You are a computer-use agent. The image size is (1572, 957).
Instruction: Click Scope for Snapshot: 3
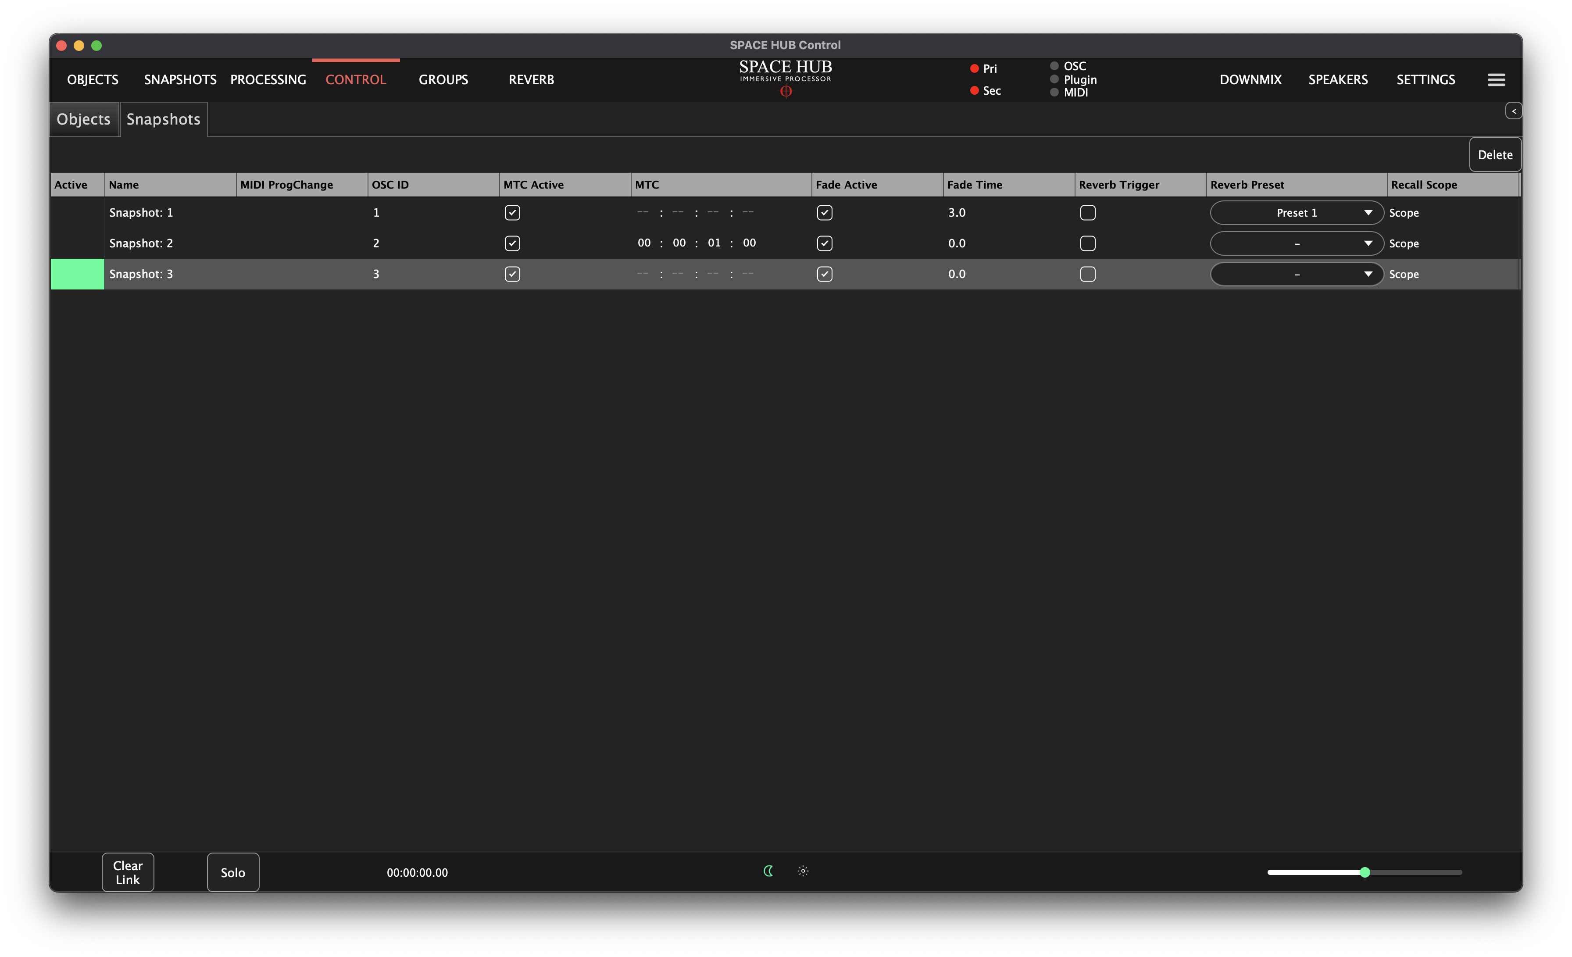1404,274
